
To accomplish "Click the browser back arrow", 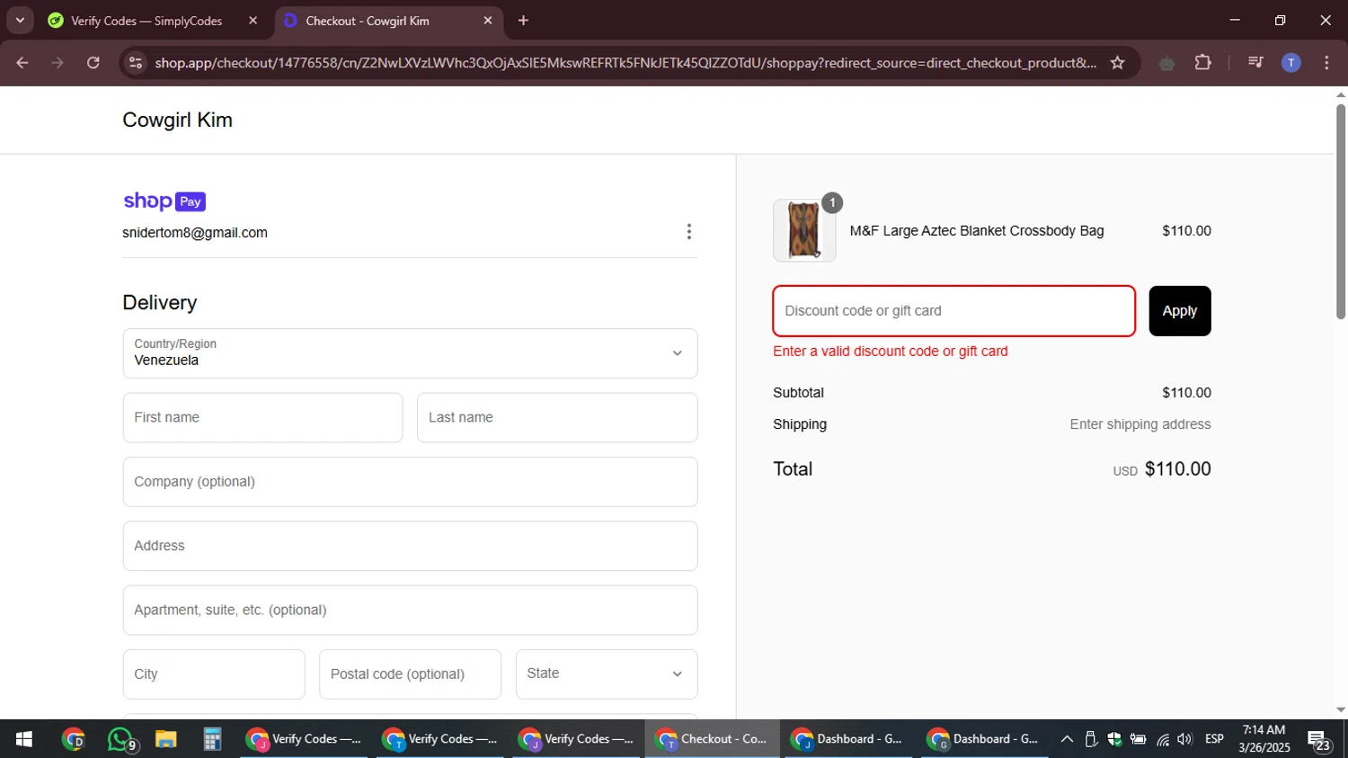I will pos(22,63).
